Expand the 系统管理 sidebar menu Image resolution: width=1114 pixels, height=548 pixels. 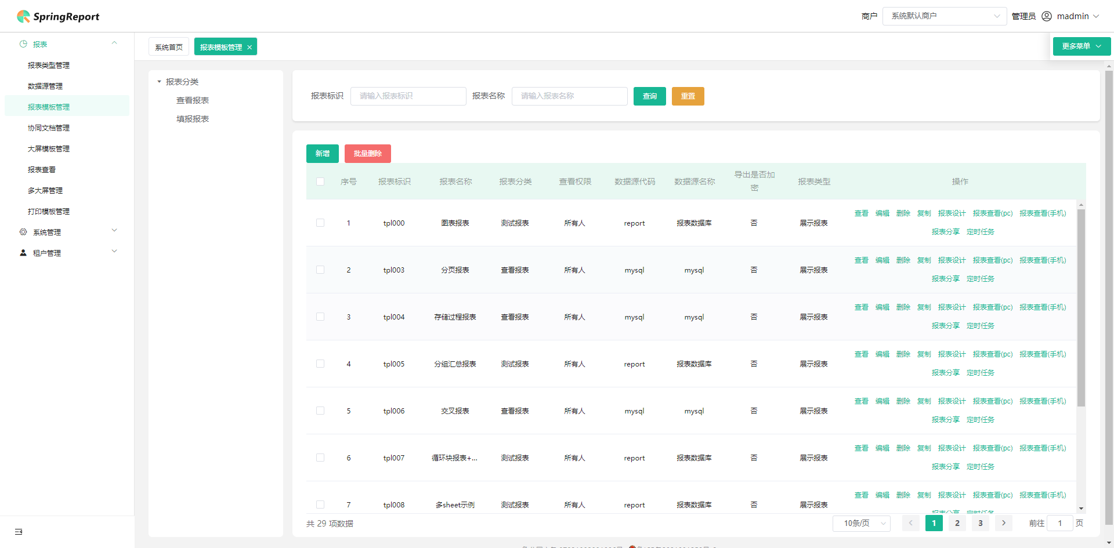tap(114, 231)
